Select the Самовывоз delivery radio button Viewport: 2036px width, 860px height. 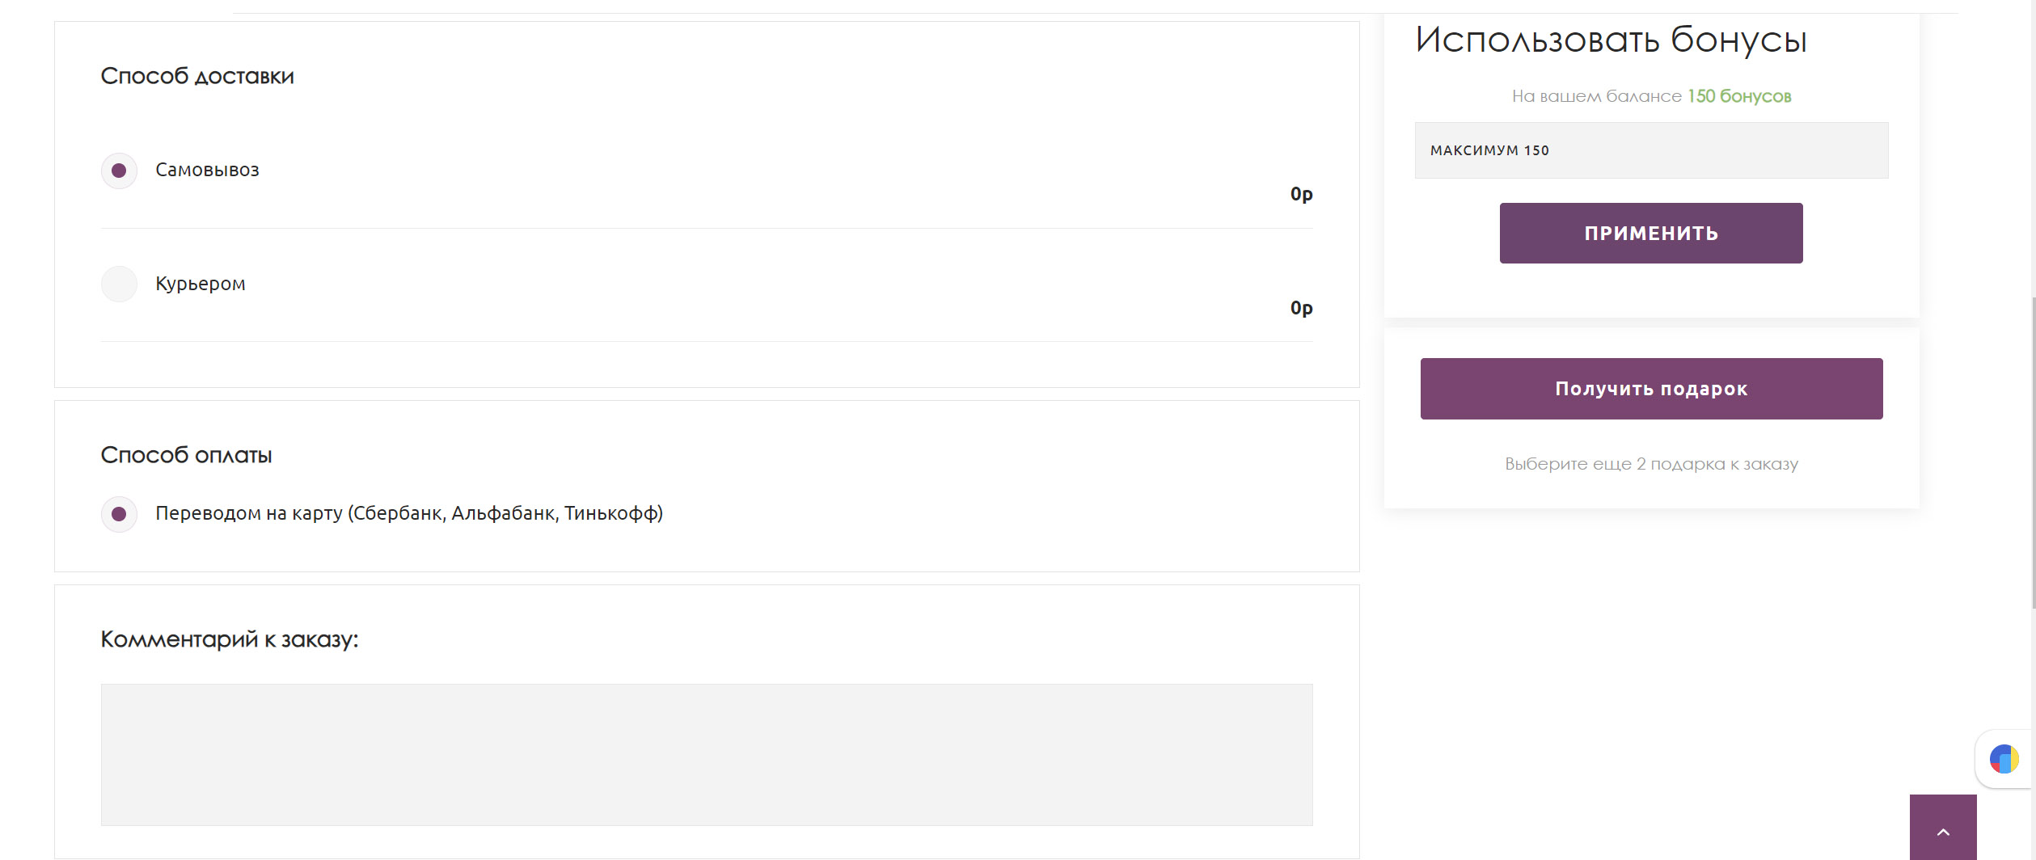point(119,171)
